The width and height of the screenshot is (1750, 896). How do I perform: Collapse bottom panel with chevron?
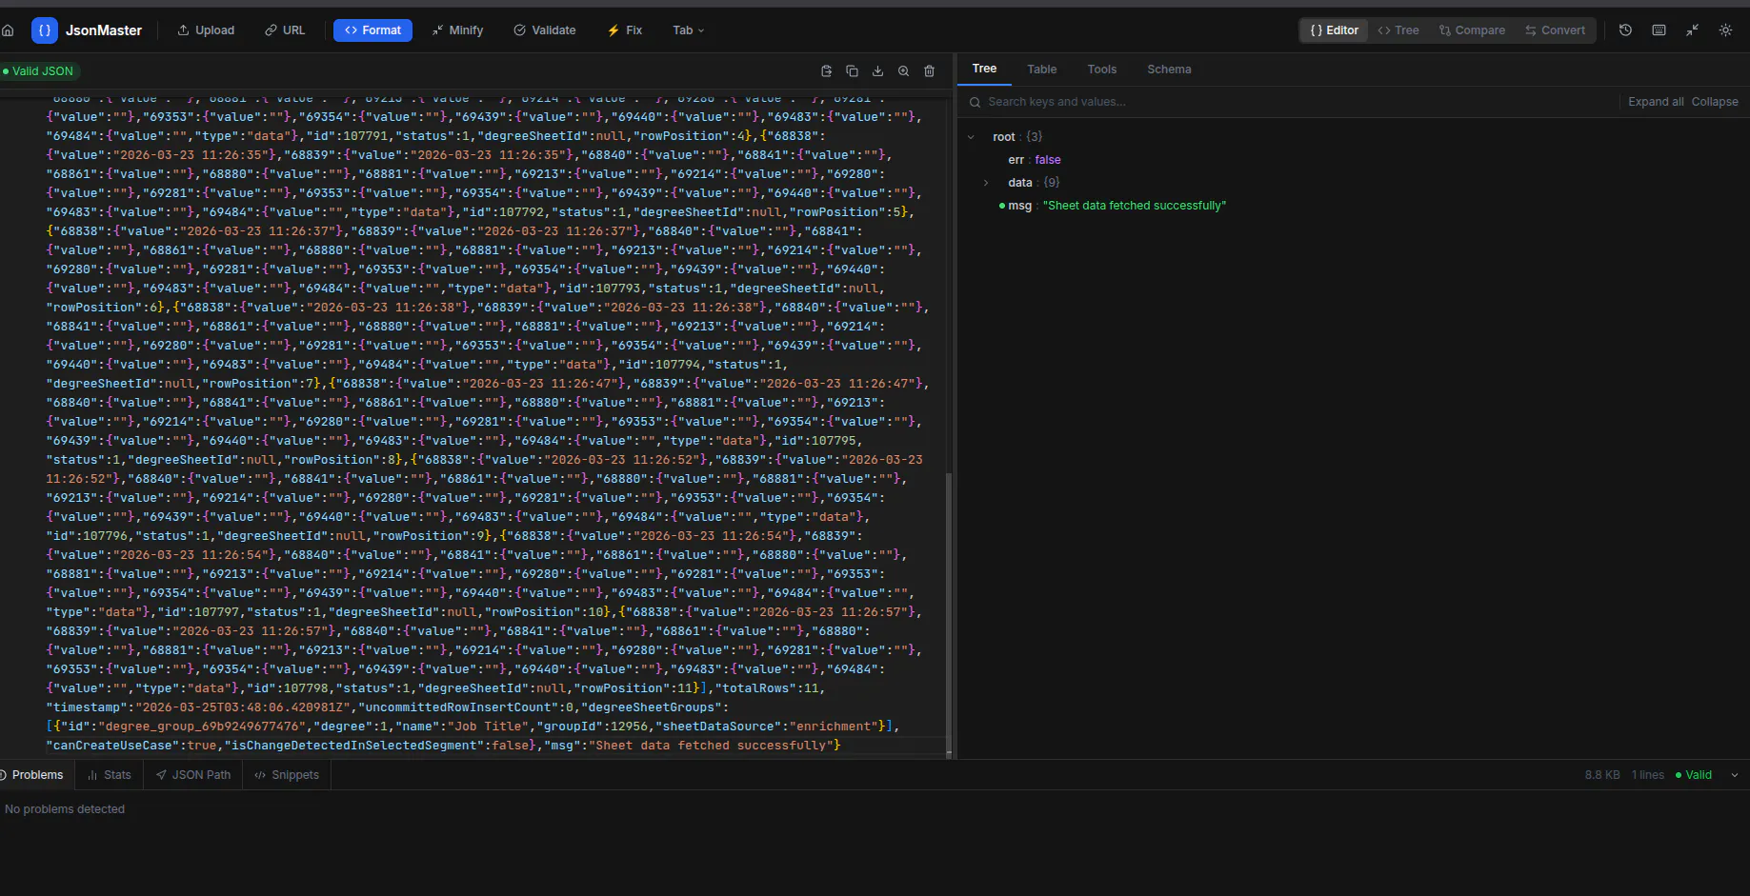(1734, 775)
